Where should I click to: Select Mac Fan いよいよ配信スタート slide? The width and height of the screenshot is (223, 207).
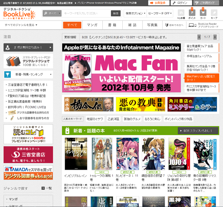[202, 78]
